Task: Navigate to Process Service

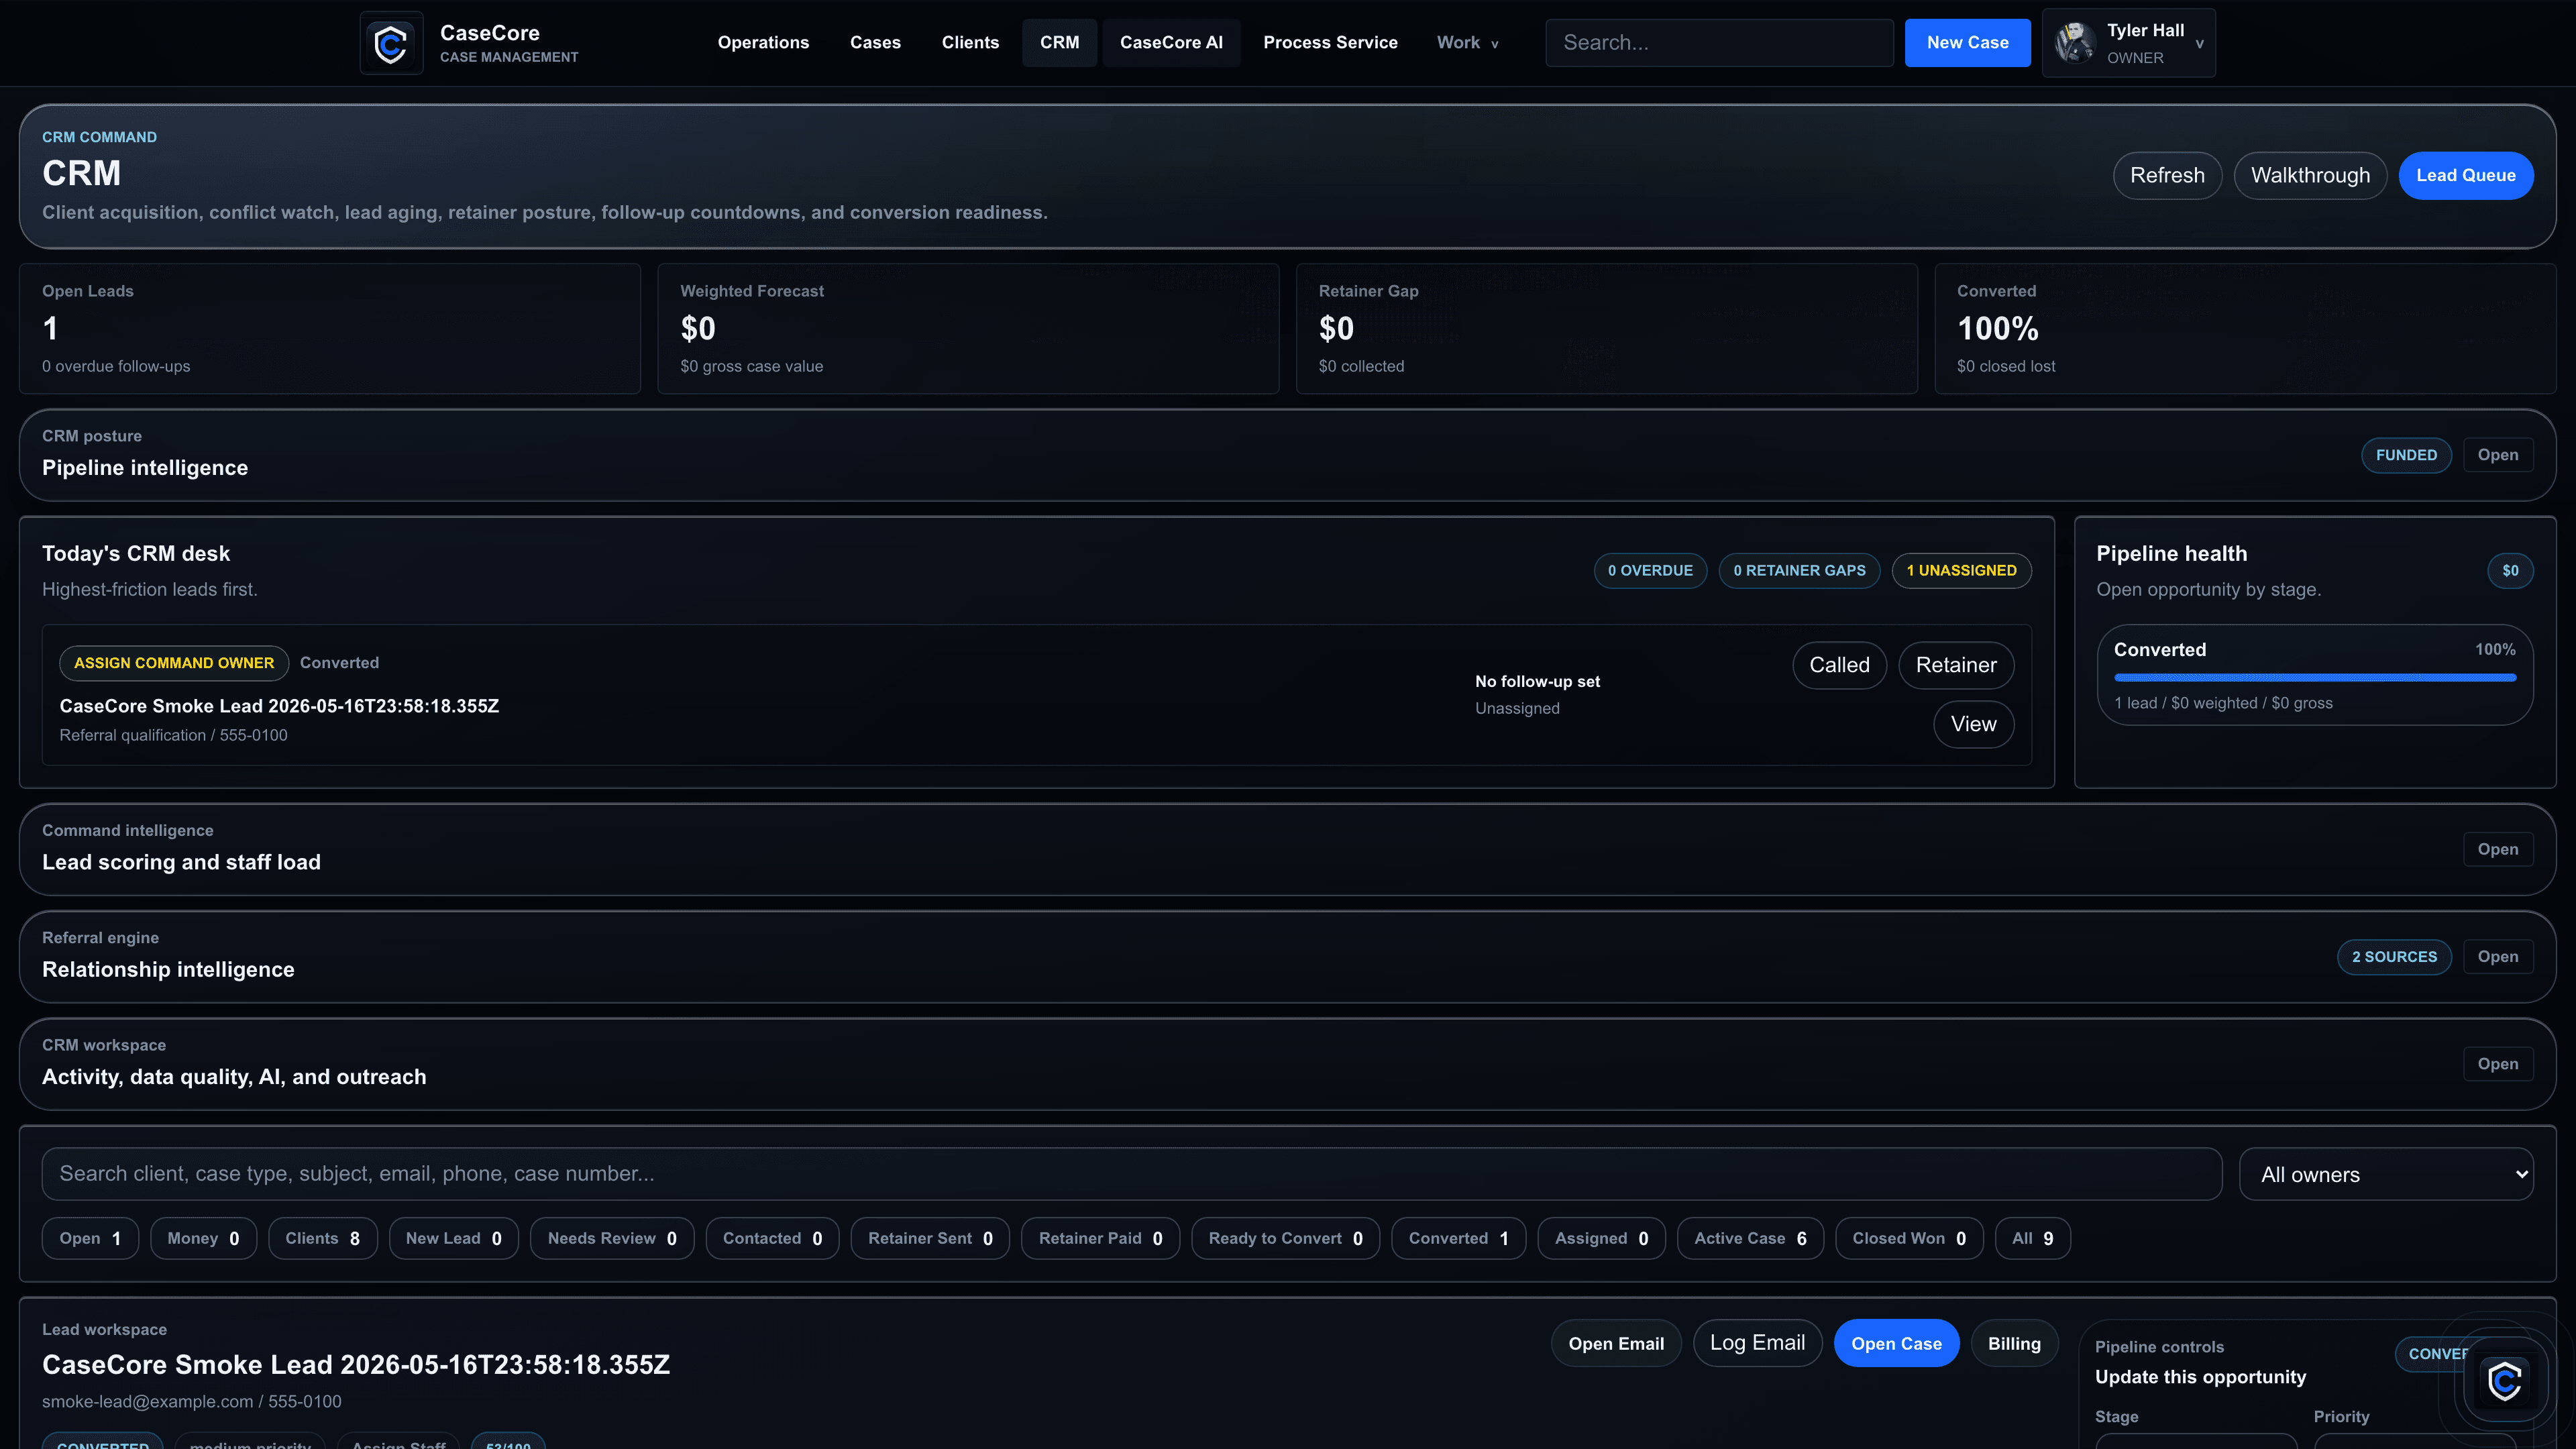Action: 1330,43
